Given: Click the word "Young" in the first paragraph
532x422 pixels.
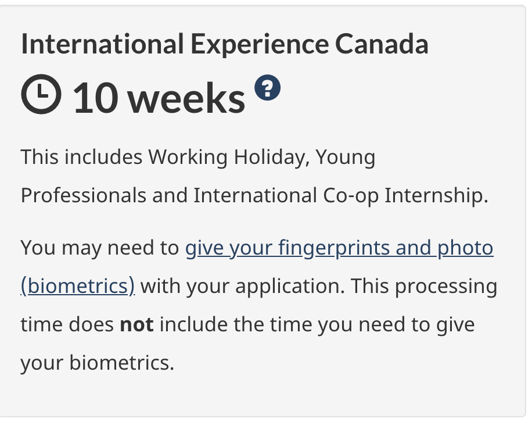Looking at the screenshot, I should point(345,157).
